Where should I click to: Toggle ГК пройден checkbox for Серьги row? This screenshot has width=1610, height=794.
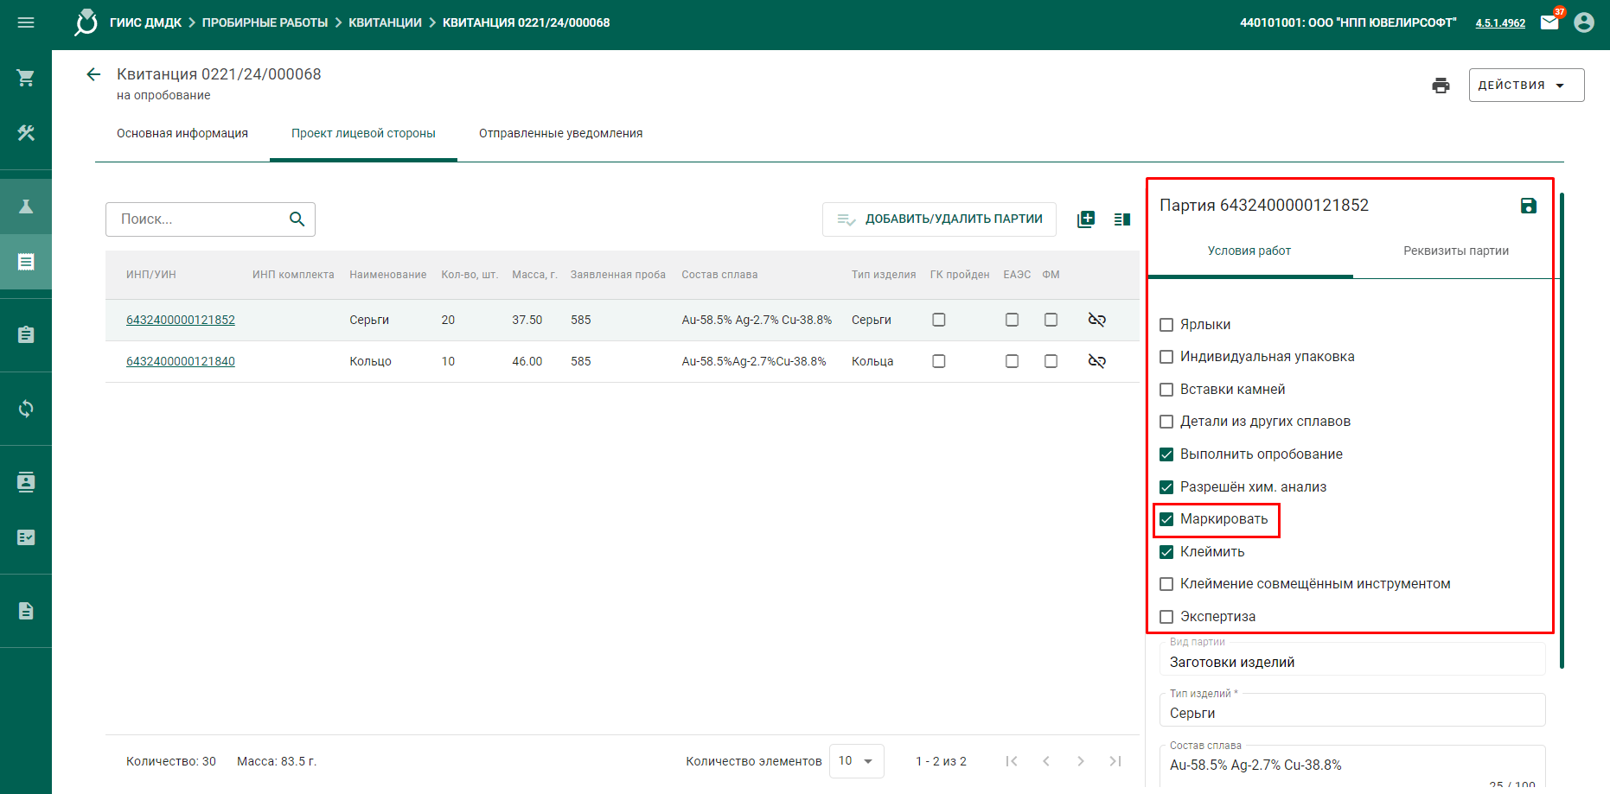[x=939, y=320]
